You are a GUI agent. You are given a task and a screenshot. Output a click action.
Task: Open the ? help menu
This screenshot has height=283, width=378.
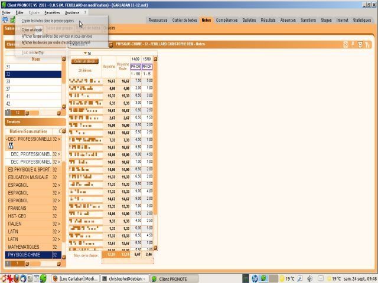tap(85, 12)
